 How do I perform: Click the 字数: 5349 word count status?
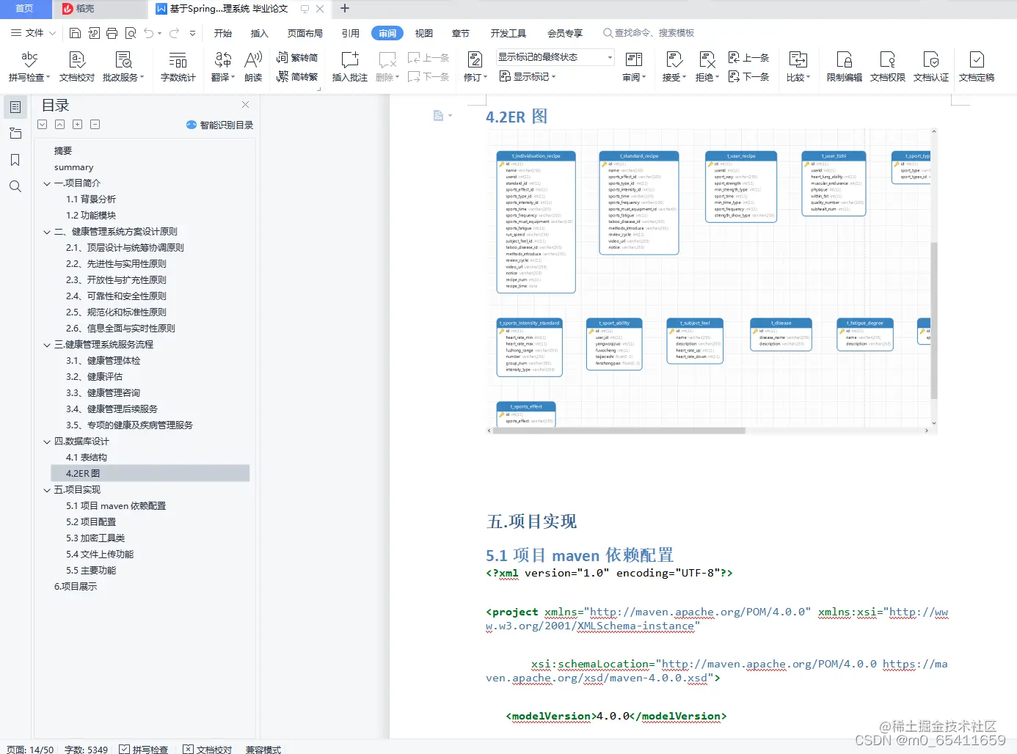(86, 749)
